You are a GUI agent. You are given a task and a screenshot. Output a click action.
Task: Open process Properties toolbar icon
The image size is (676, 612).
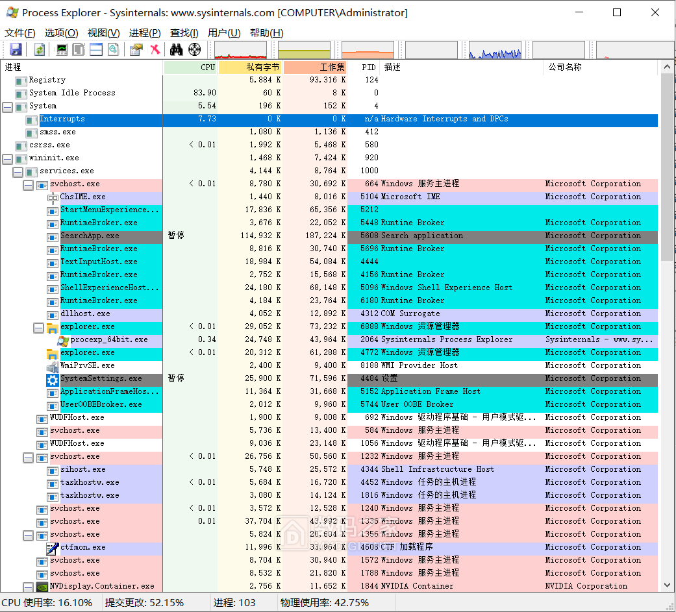point(136,49)
